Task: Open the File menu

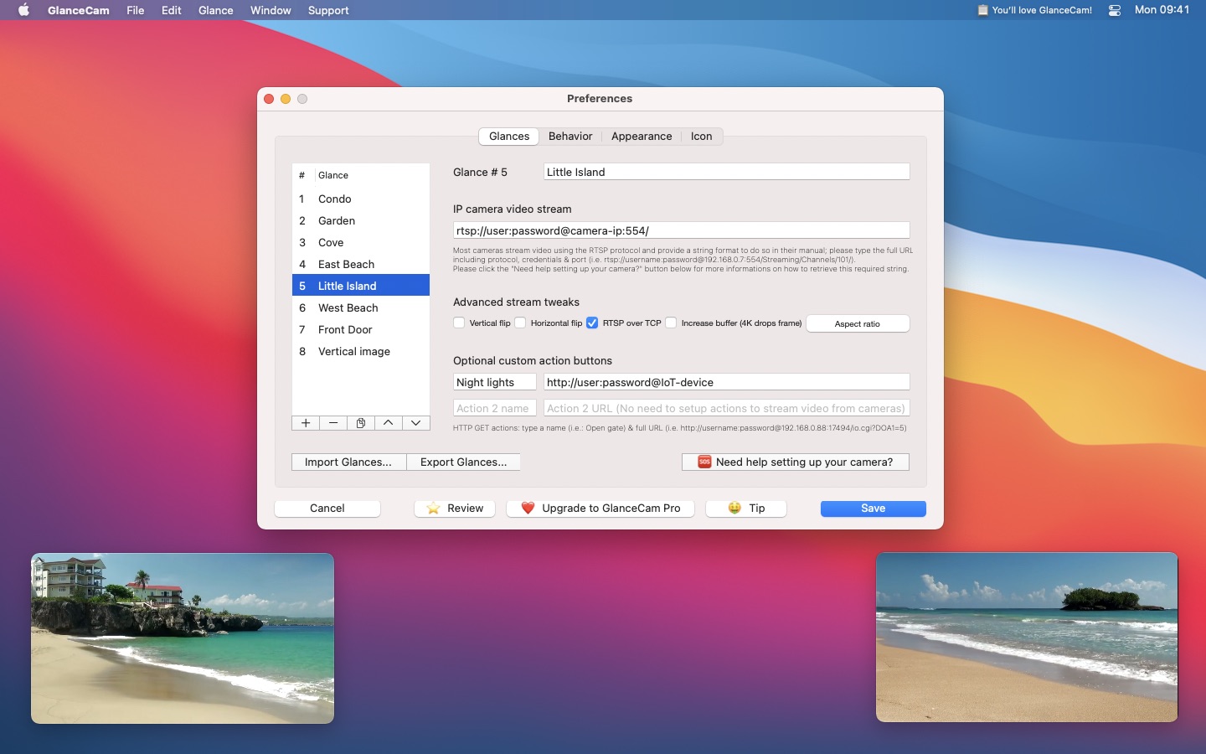Action: point(136,10)
